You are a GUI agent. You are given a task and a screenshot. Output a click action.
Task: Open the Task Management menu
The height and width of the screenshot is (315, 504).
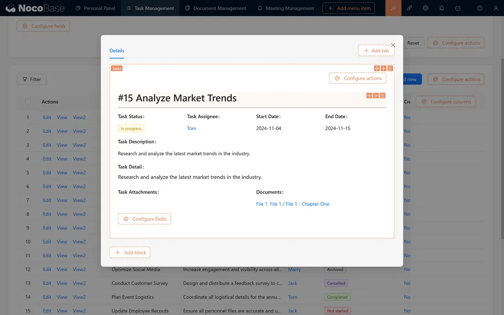[x=150, y=8]
